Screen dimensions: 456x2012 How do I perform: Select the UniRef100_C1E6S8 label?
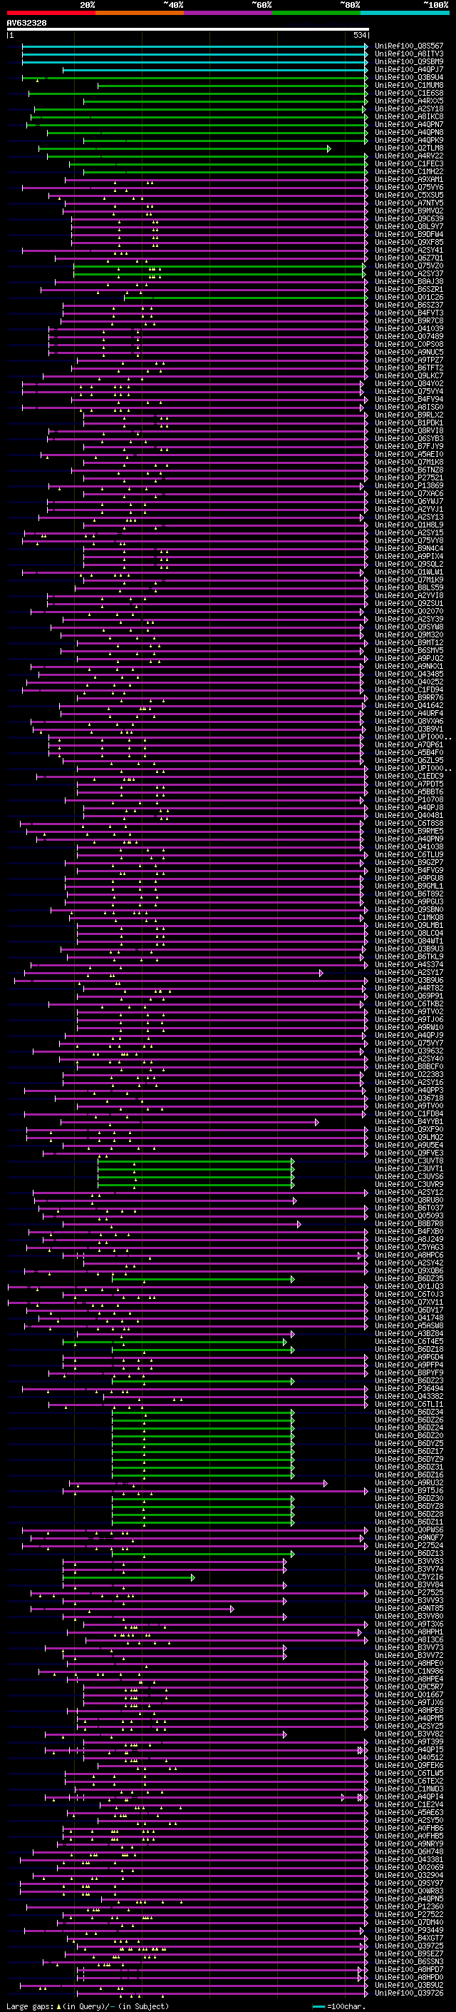tap(409, 93)
